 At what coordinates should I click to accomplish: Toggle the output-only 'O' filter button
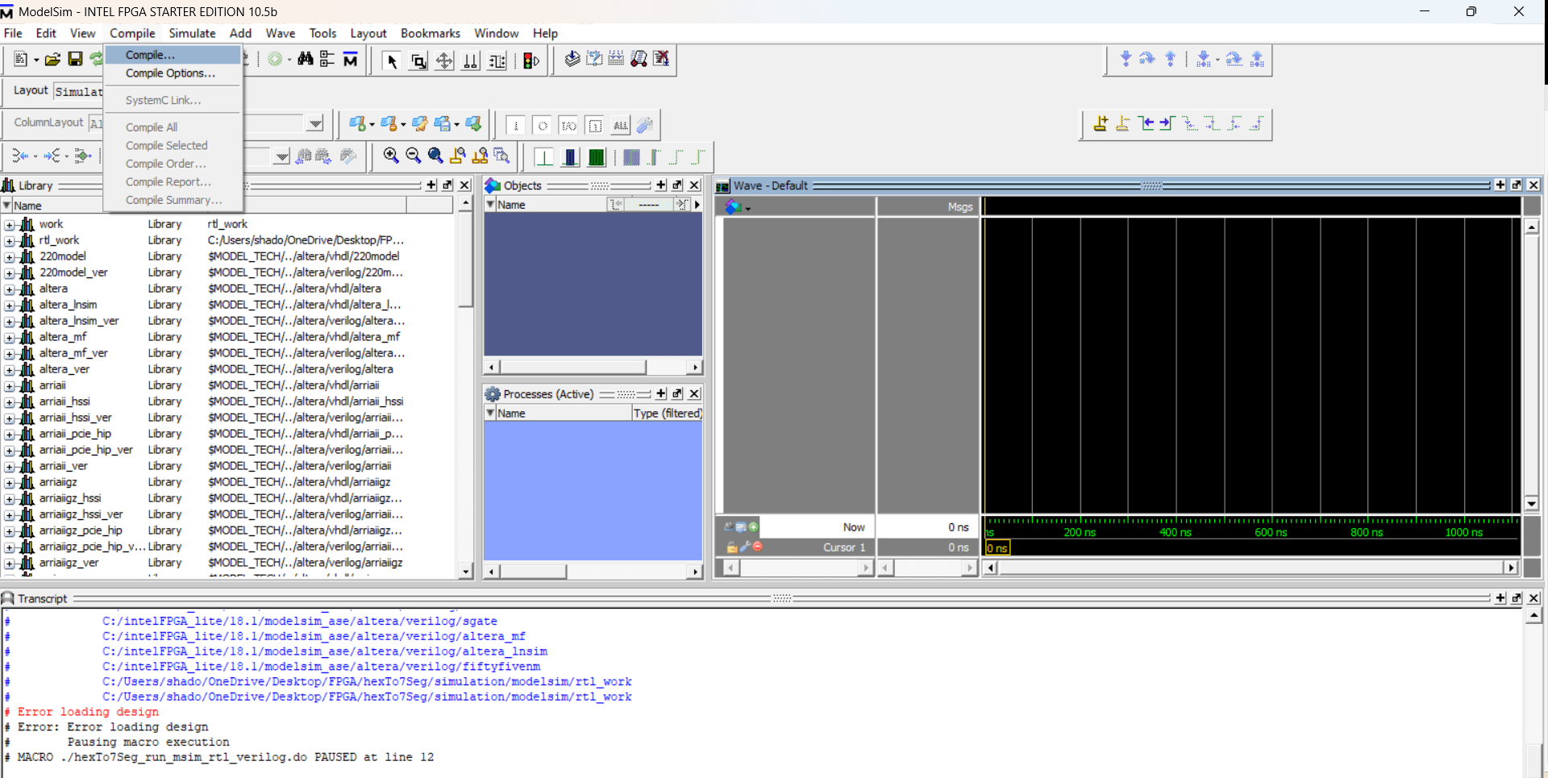click(543, 126)
